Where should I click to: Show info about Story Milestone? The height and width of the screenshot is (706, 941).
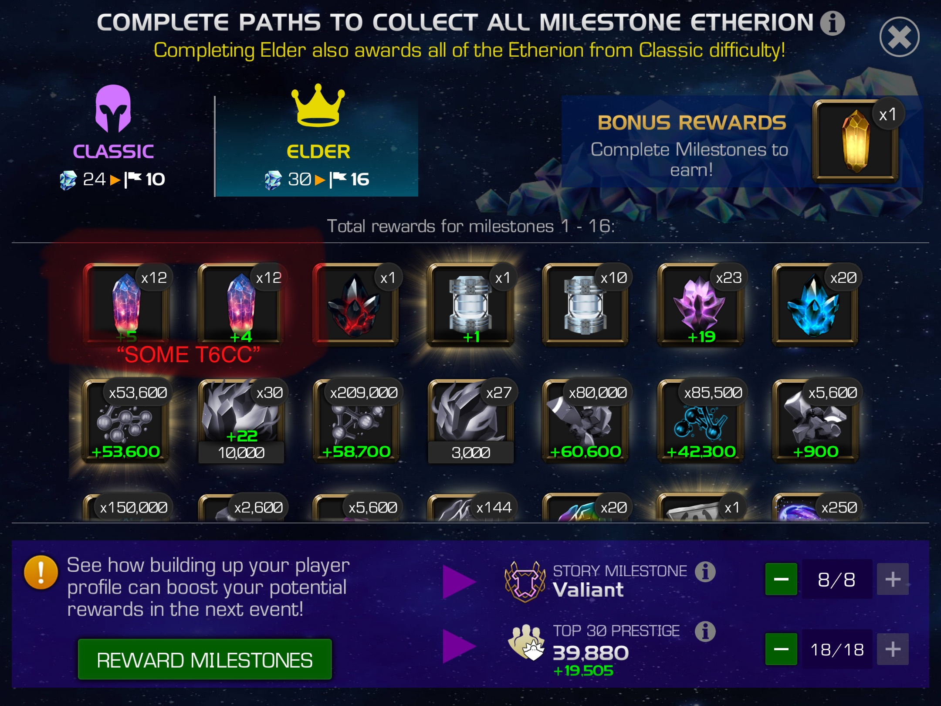tap(705, 571)
